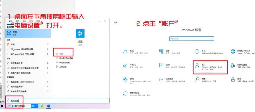This screenshot has height=112, width=255.
Task: Open the 搜索 magnifier category icon
Action: coord(197,80)
